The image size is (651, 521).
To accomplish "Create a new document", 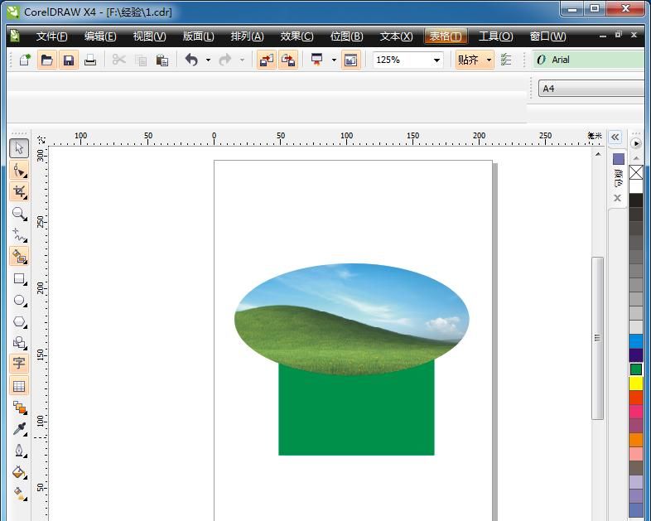I will coord(26,60).
